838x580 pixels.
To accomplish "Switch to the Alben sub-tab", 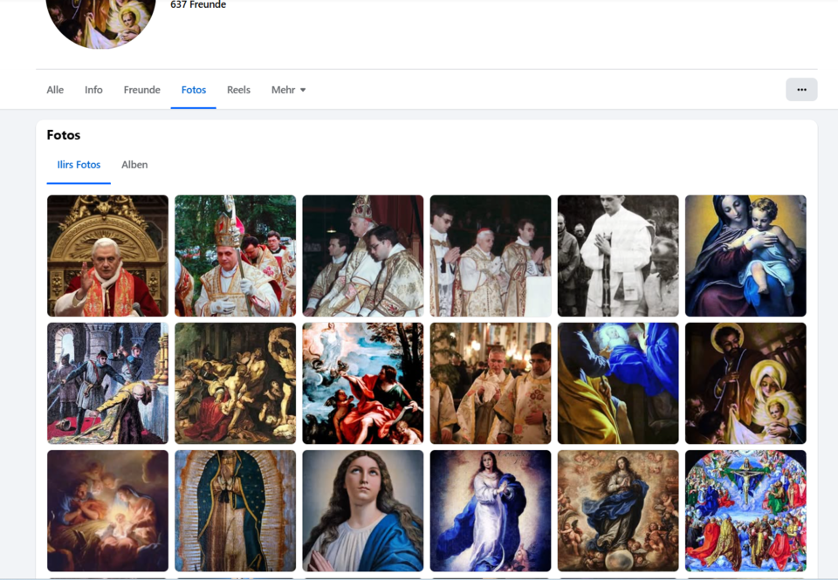I will (134, 165).
